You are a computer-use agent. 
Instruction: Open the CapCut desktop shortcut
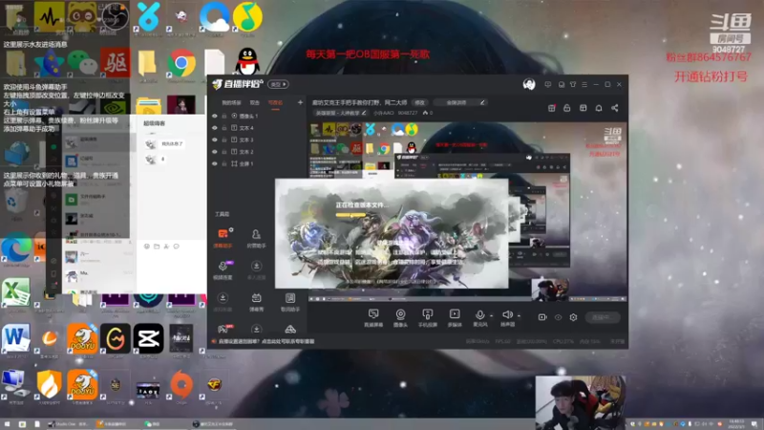tap(148, 338)
